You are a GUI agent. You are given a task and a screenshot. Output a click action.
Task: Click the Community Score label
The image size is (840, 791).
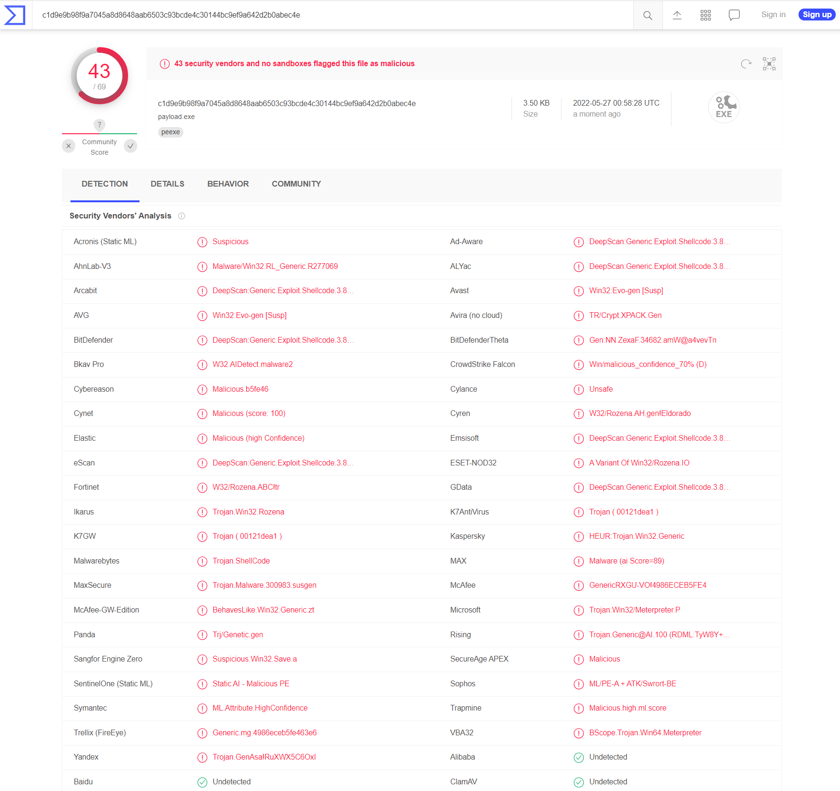tap(99, 147)
